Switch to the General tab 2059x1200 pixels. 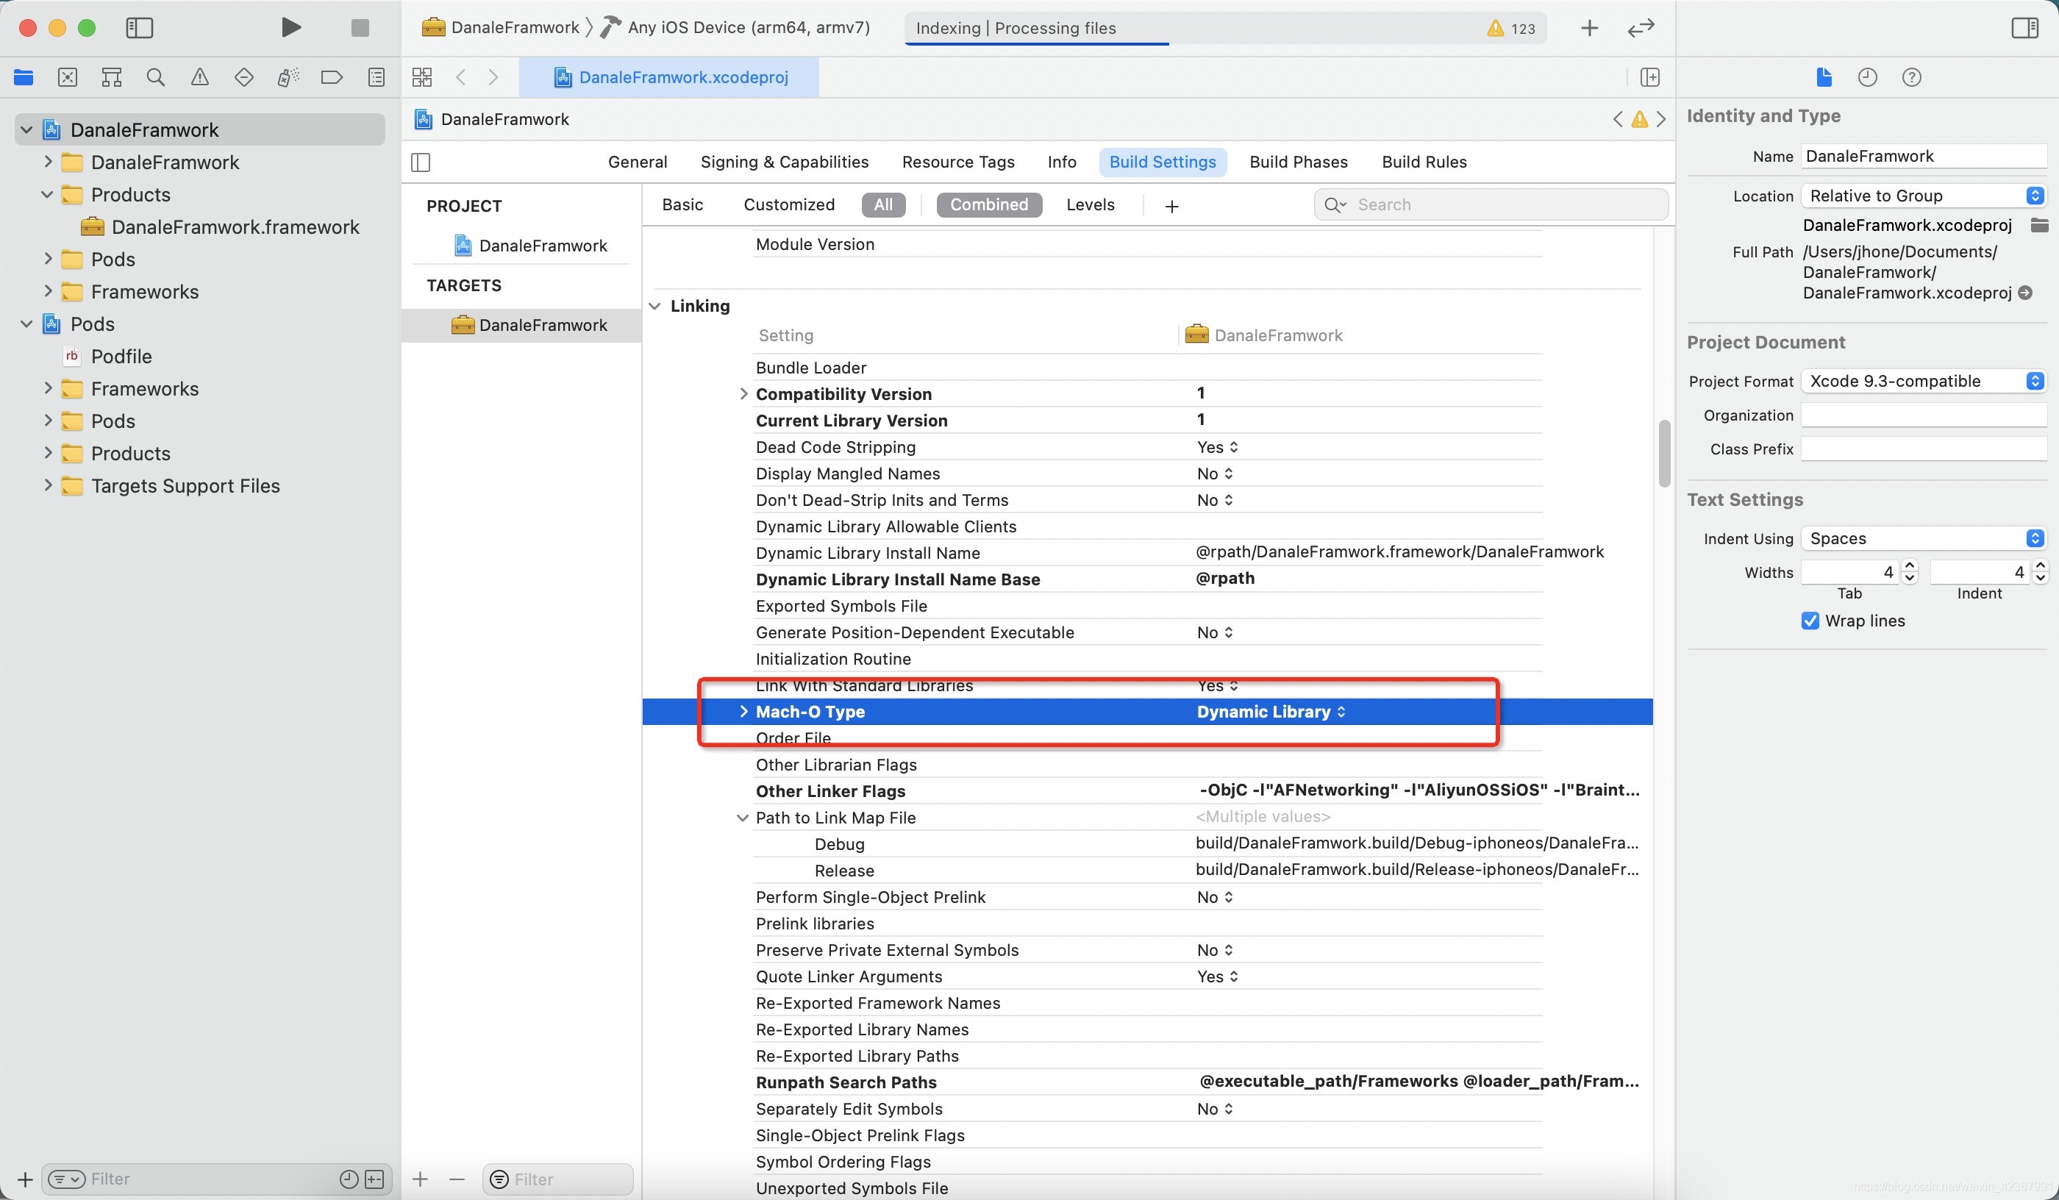pyautogui.click(x=638, y=162)
